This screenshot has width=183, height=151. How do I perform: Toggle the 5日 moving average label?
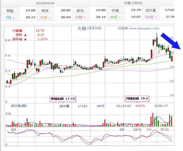pos(10,17)
